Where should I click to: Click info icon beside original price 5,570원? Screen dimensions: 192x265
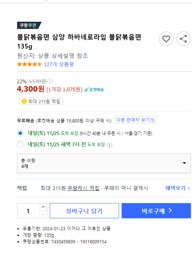[50, 81]
